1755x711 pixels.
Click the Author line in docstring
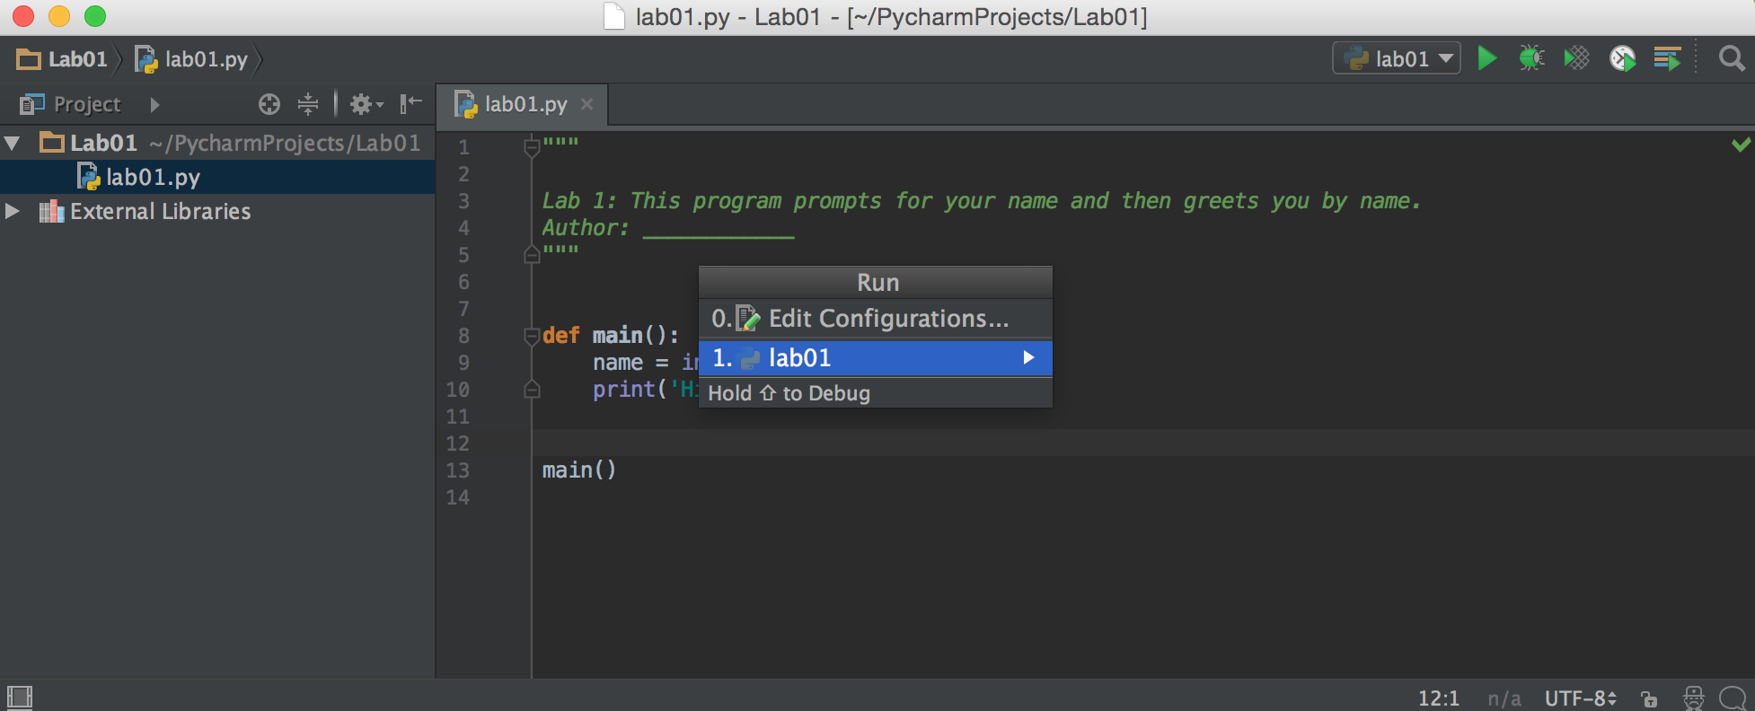(667, 228)
